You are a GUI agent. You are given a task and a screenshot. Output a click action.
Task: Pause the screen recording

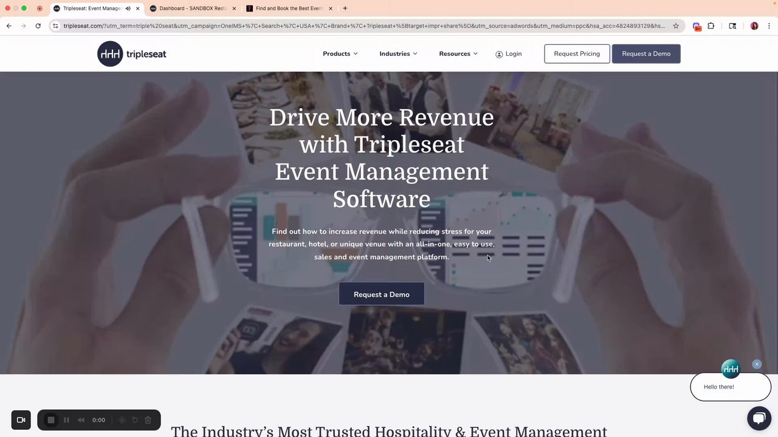(67, 420)
